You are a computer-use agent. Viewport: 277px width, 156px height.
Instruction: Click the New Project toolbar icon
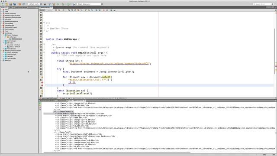pos(6,4)
